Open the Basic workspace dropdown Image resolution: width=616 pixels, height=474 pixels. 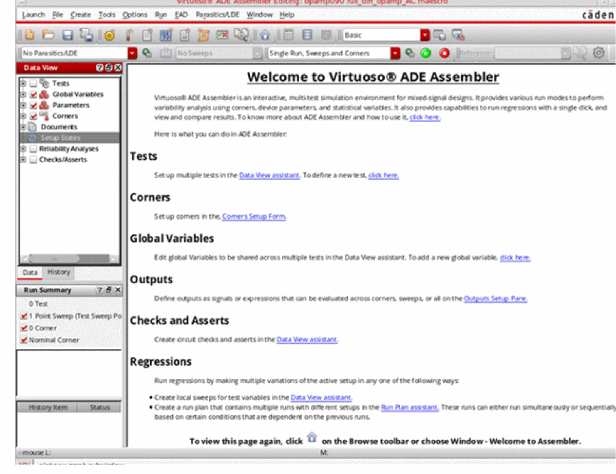pos(424,35)
